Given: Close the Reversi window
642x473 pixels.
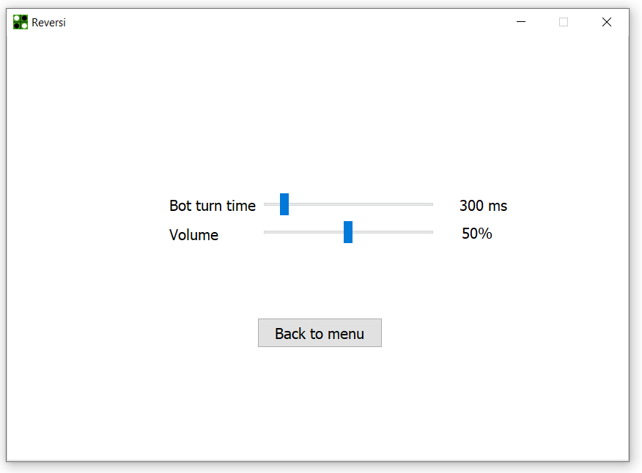Looking at the screenshot, I should point(606,22).
